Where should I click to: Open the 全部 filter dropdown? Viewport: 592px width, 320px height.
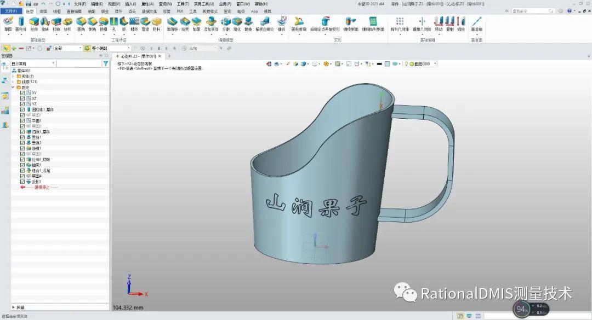click(x=67, y=48)
